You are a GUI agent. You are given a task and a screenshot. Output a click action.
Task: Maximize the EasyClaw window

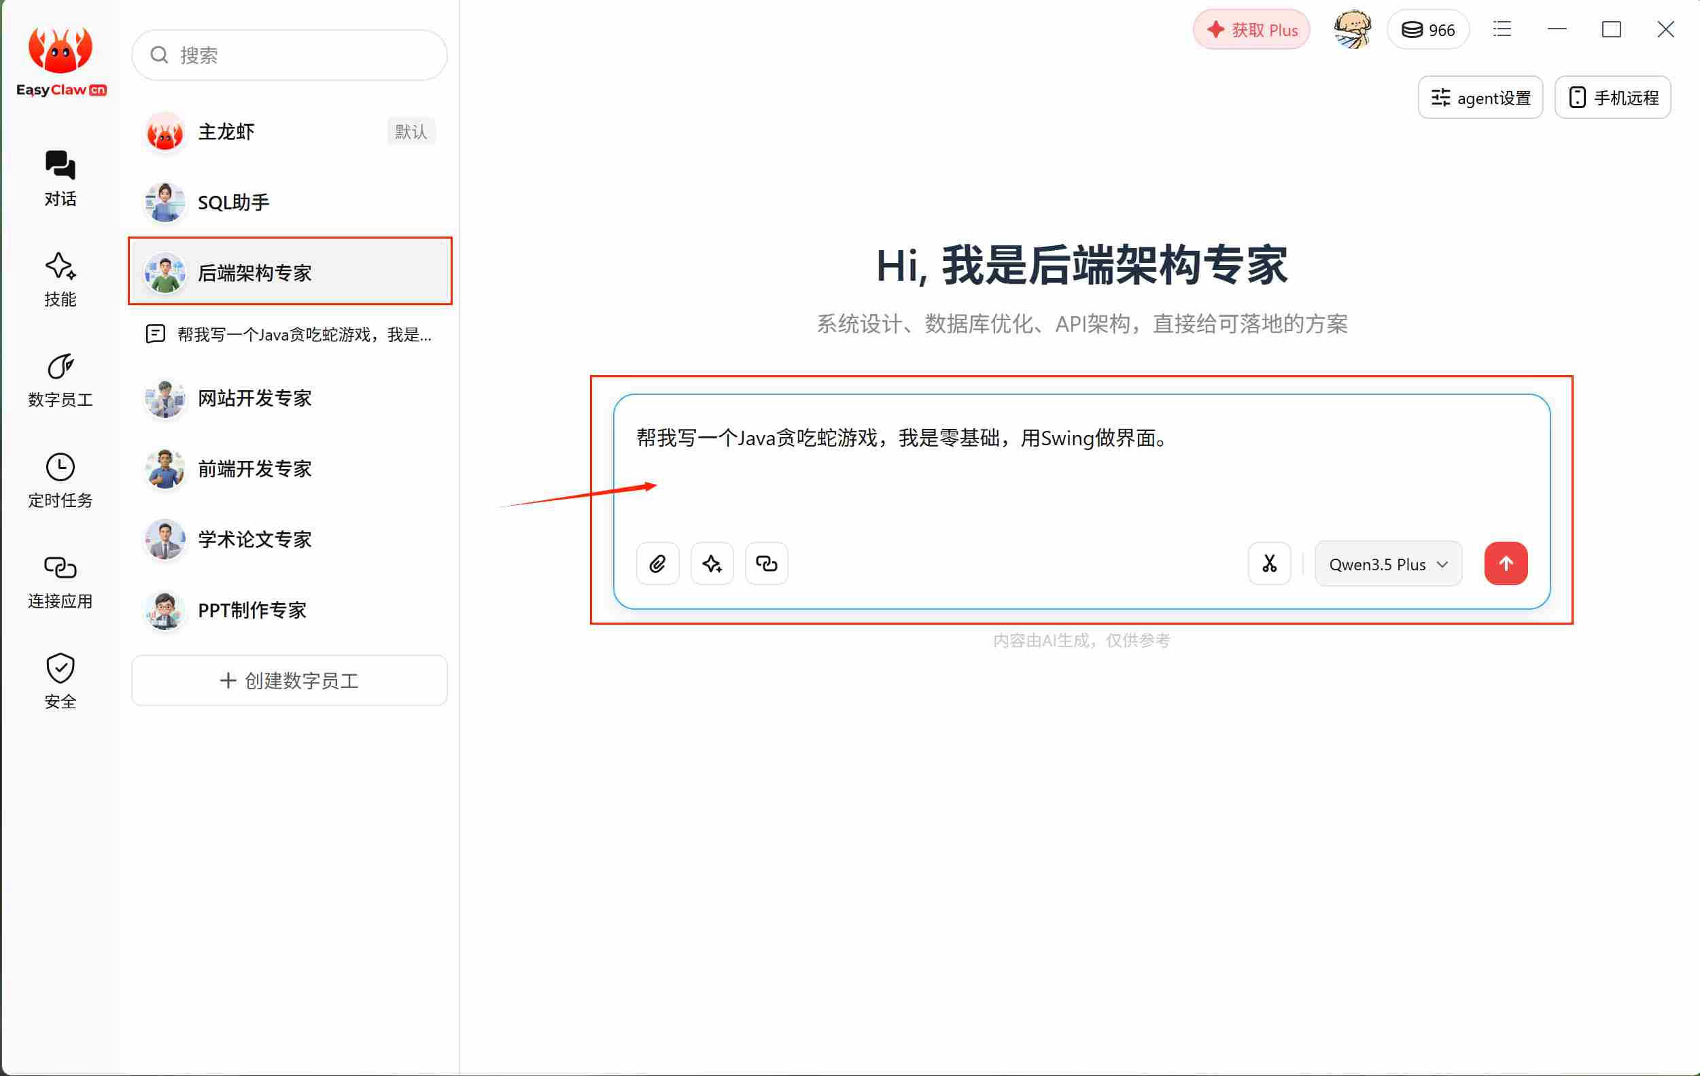1612,29
